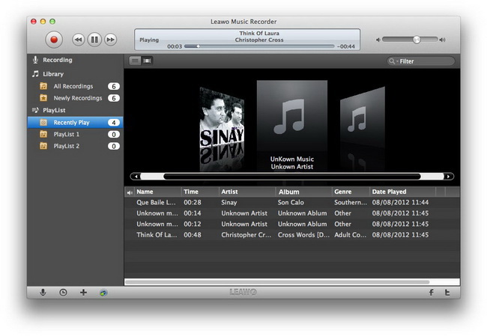Skip to the next track

tap(110, 39)
